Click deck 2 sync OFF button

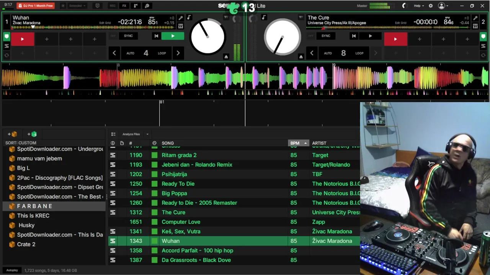(310, 36)
